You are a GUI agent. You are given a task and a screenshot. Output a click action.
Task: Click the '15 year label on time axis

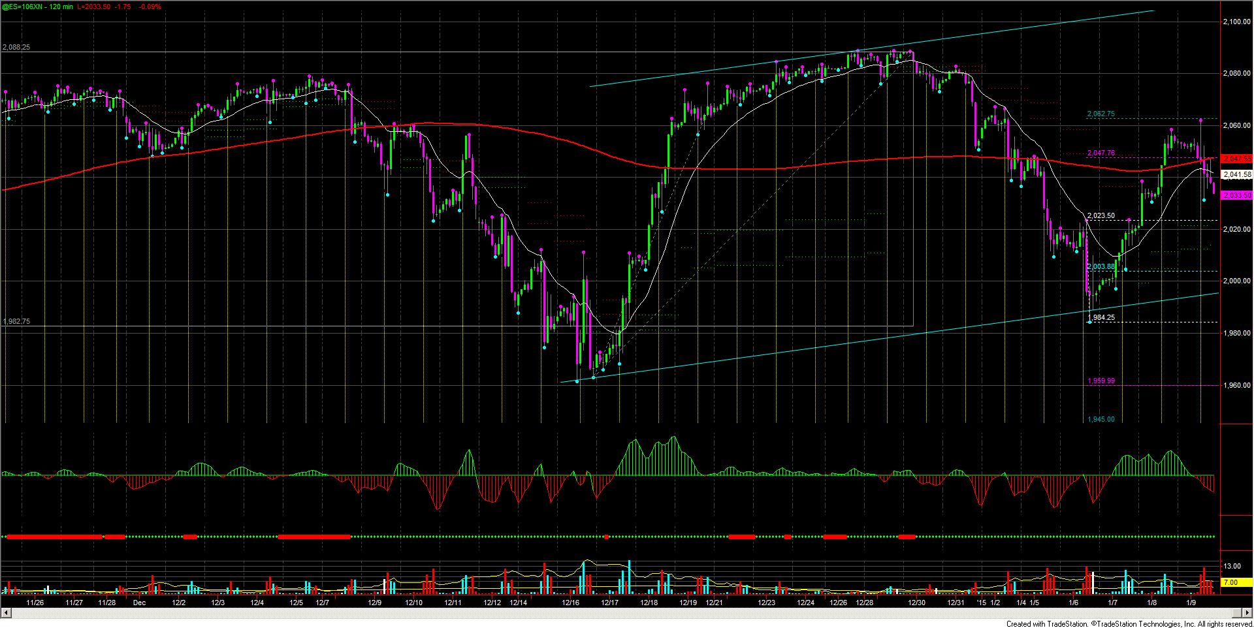[981, 603]
